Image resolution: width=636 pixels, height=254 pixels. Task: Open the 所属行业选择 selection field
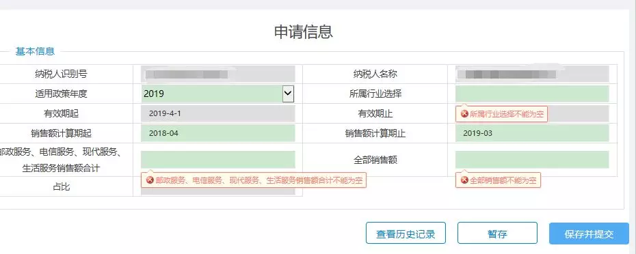[532, 94]
